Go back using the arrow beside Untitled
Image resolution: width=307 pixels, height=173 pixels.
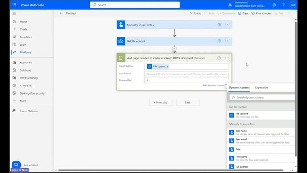[61, 13]
